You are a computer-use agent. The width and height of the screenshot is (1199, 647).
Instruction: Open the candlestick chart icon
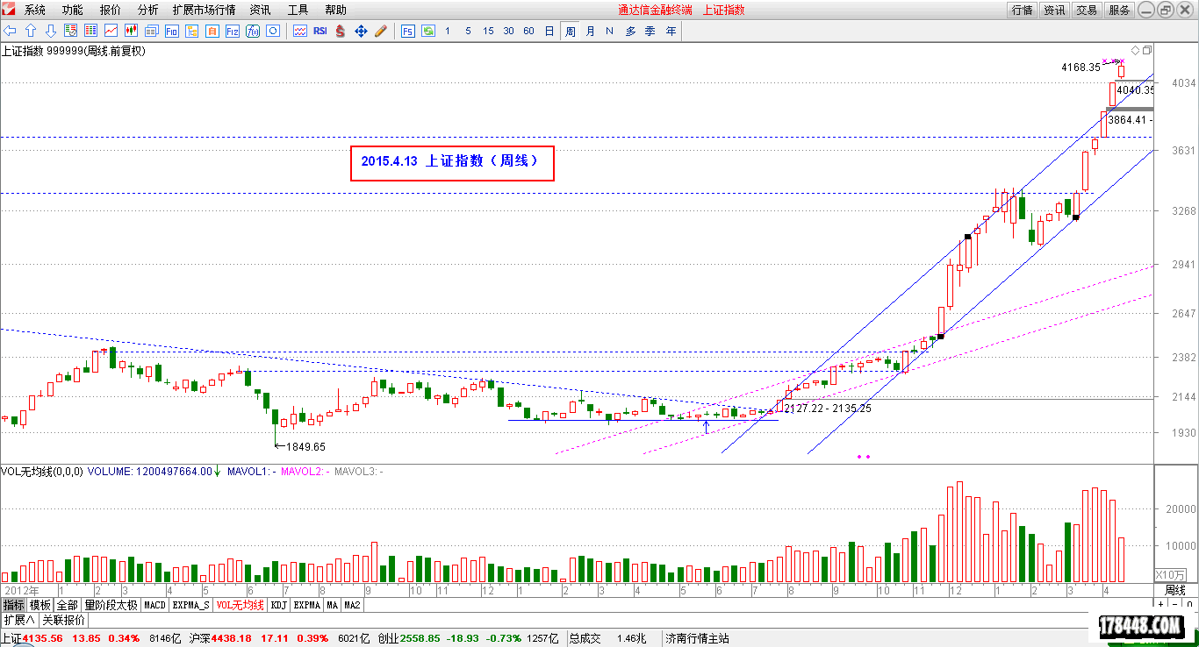[x=132, y=31]
